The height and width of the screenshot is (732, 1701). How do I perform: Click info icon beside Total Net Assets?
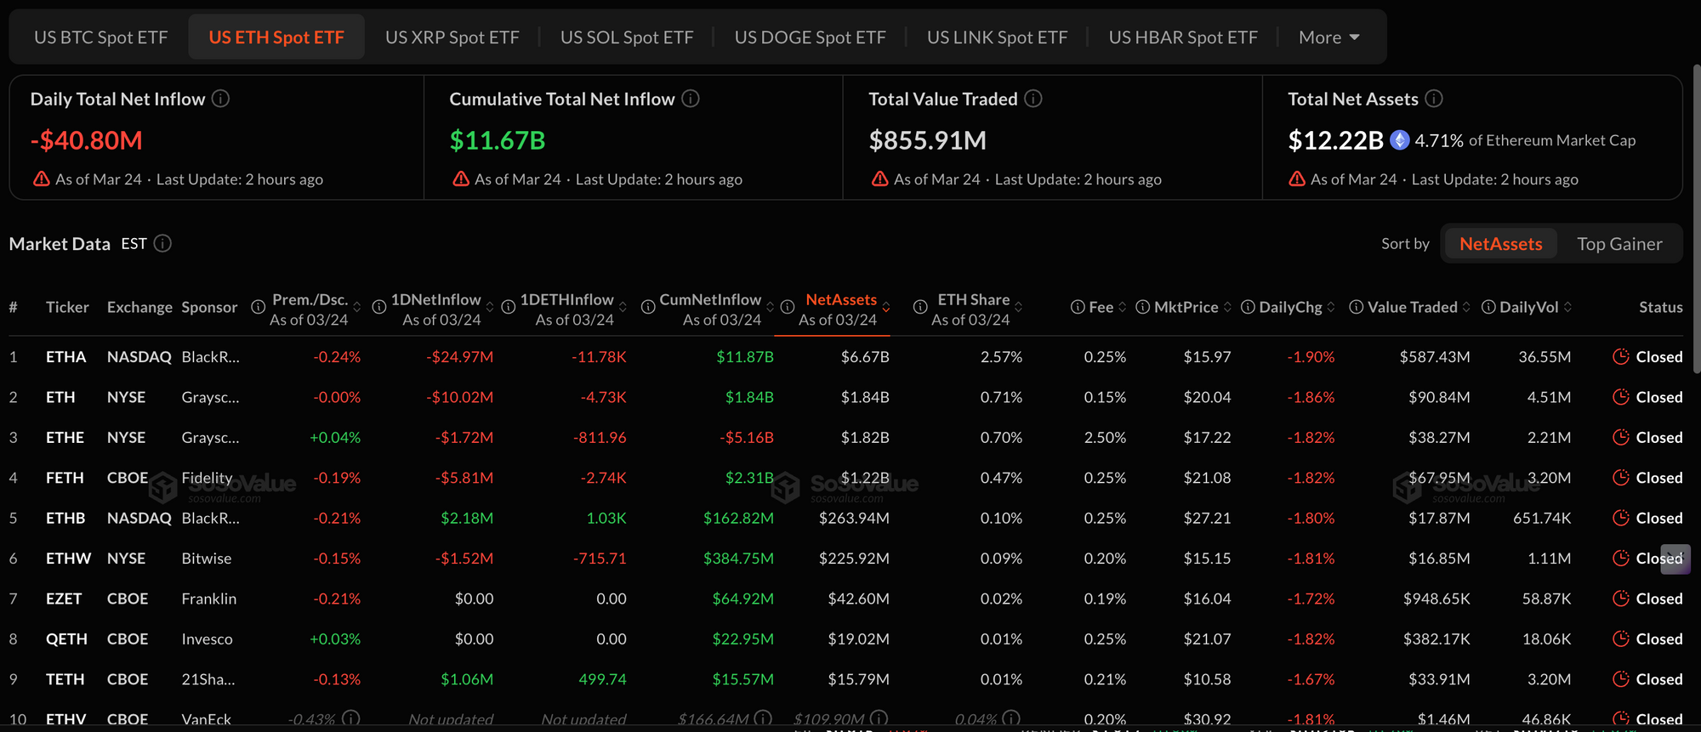[x=1434, y=99]
